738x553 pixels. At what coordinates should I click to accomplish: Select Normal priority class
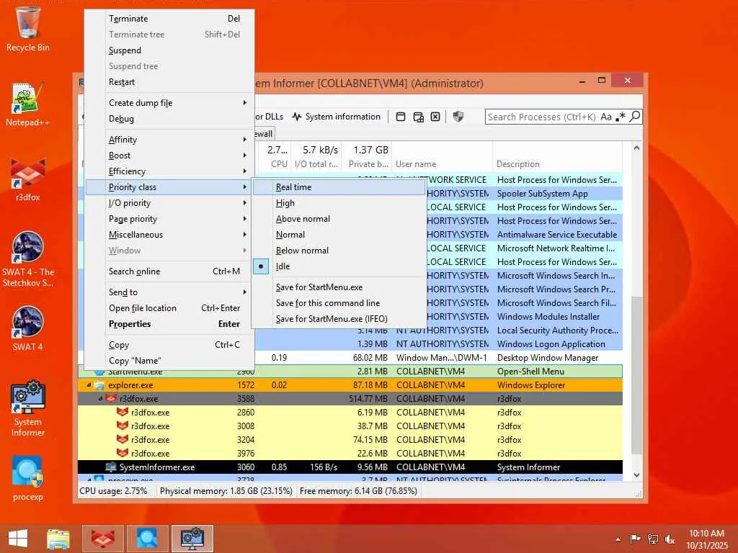339,235
